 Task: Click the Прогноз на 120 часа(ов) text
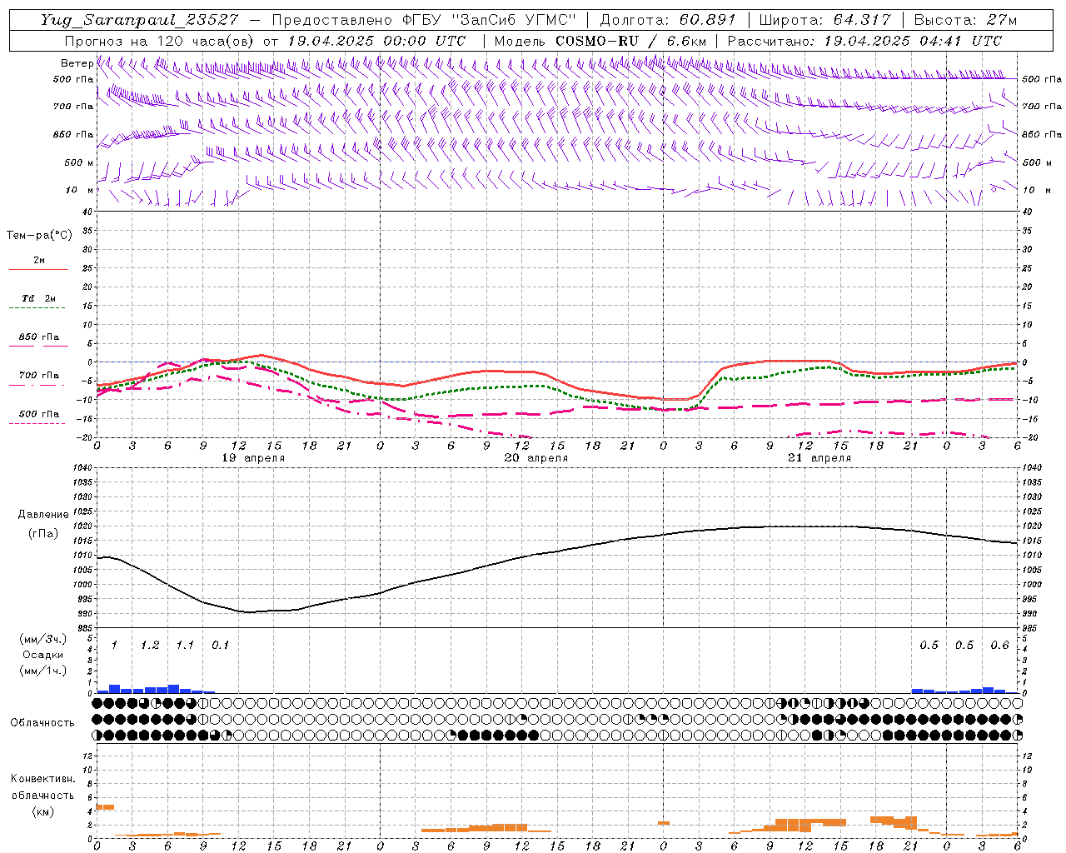coord(161,41)
